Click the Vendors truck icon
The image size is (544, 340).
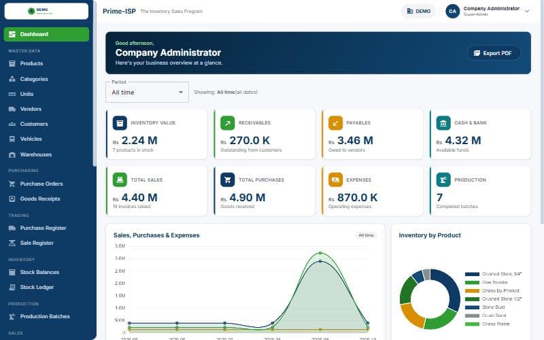click(12, 109)
